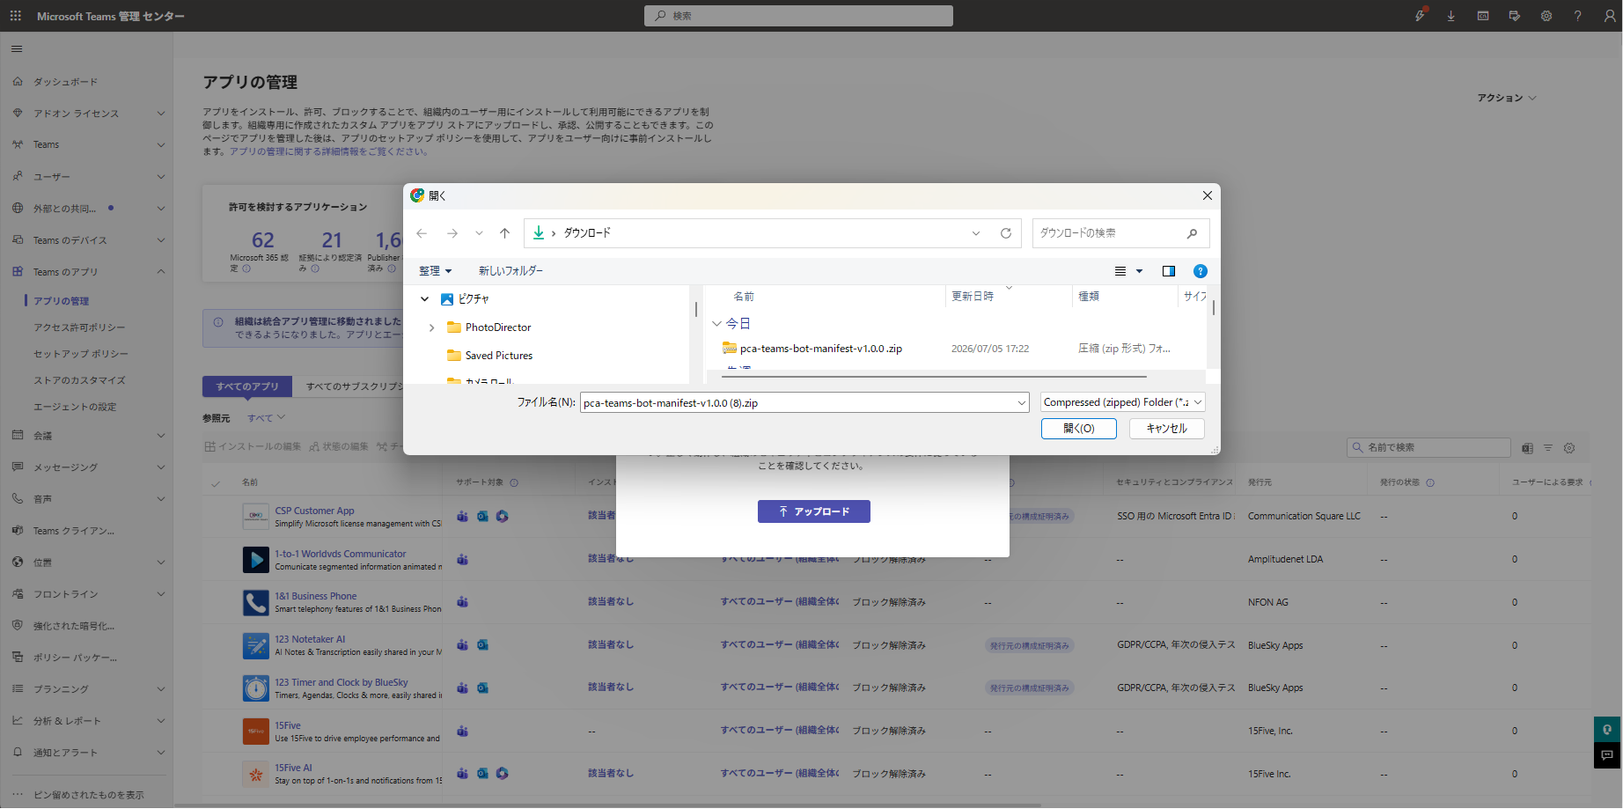The height and width of the screenshot is (809, 1623).
Task: Open the help question mark in header
Action: [1578, 16]
